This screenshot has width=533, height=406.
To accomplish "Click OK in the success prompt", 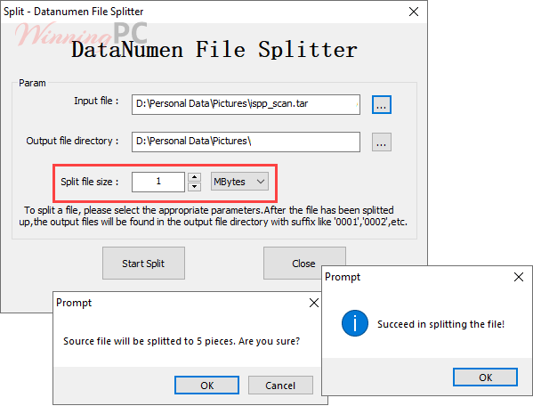I will coord(485,378).
